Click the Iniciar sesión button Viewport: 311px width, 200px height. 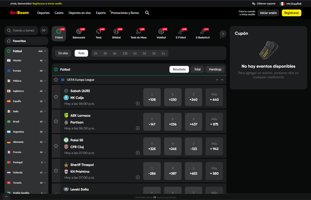click(x=268, y=13)
